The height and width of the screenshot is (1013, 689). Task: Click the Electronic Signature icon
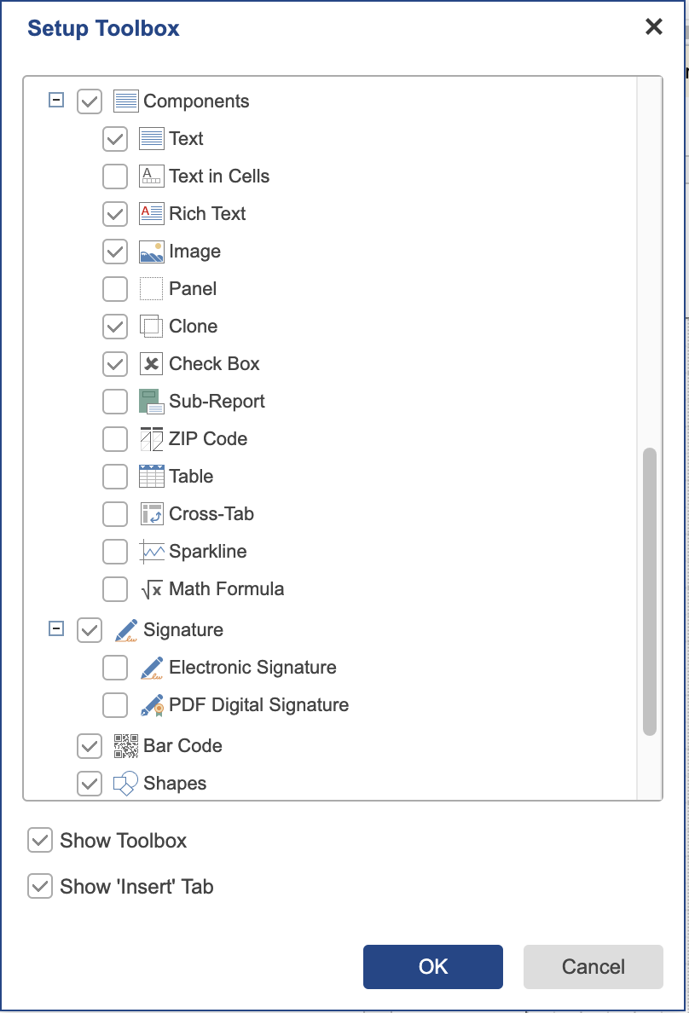[x=151, y=668]
